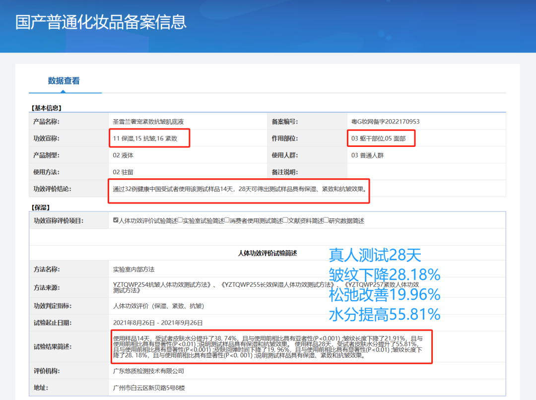Click the 产品名称: label
The image size is (536, 400).
coord(46,122)
